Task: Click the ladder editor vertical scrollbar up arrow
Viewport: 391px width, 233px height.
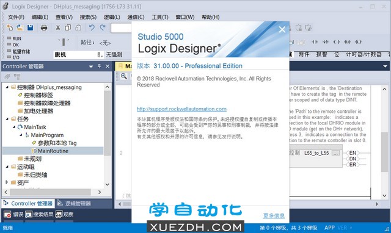Action: pos(384,89)
